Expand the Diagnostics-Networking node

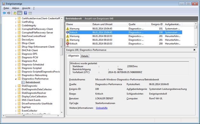[x=16, y=75]
